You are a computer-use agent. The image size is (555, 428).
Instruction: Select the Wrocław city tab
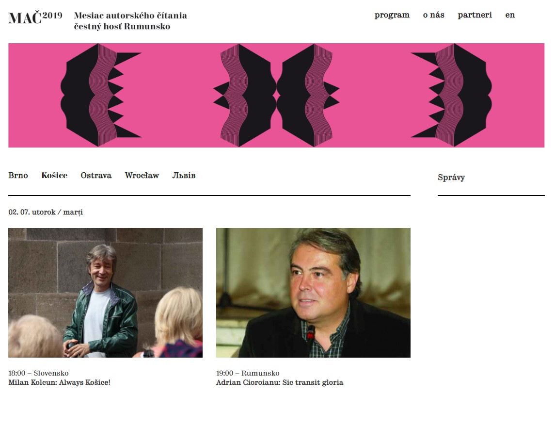tap(142, 175)
